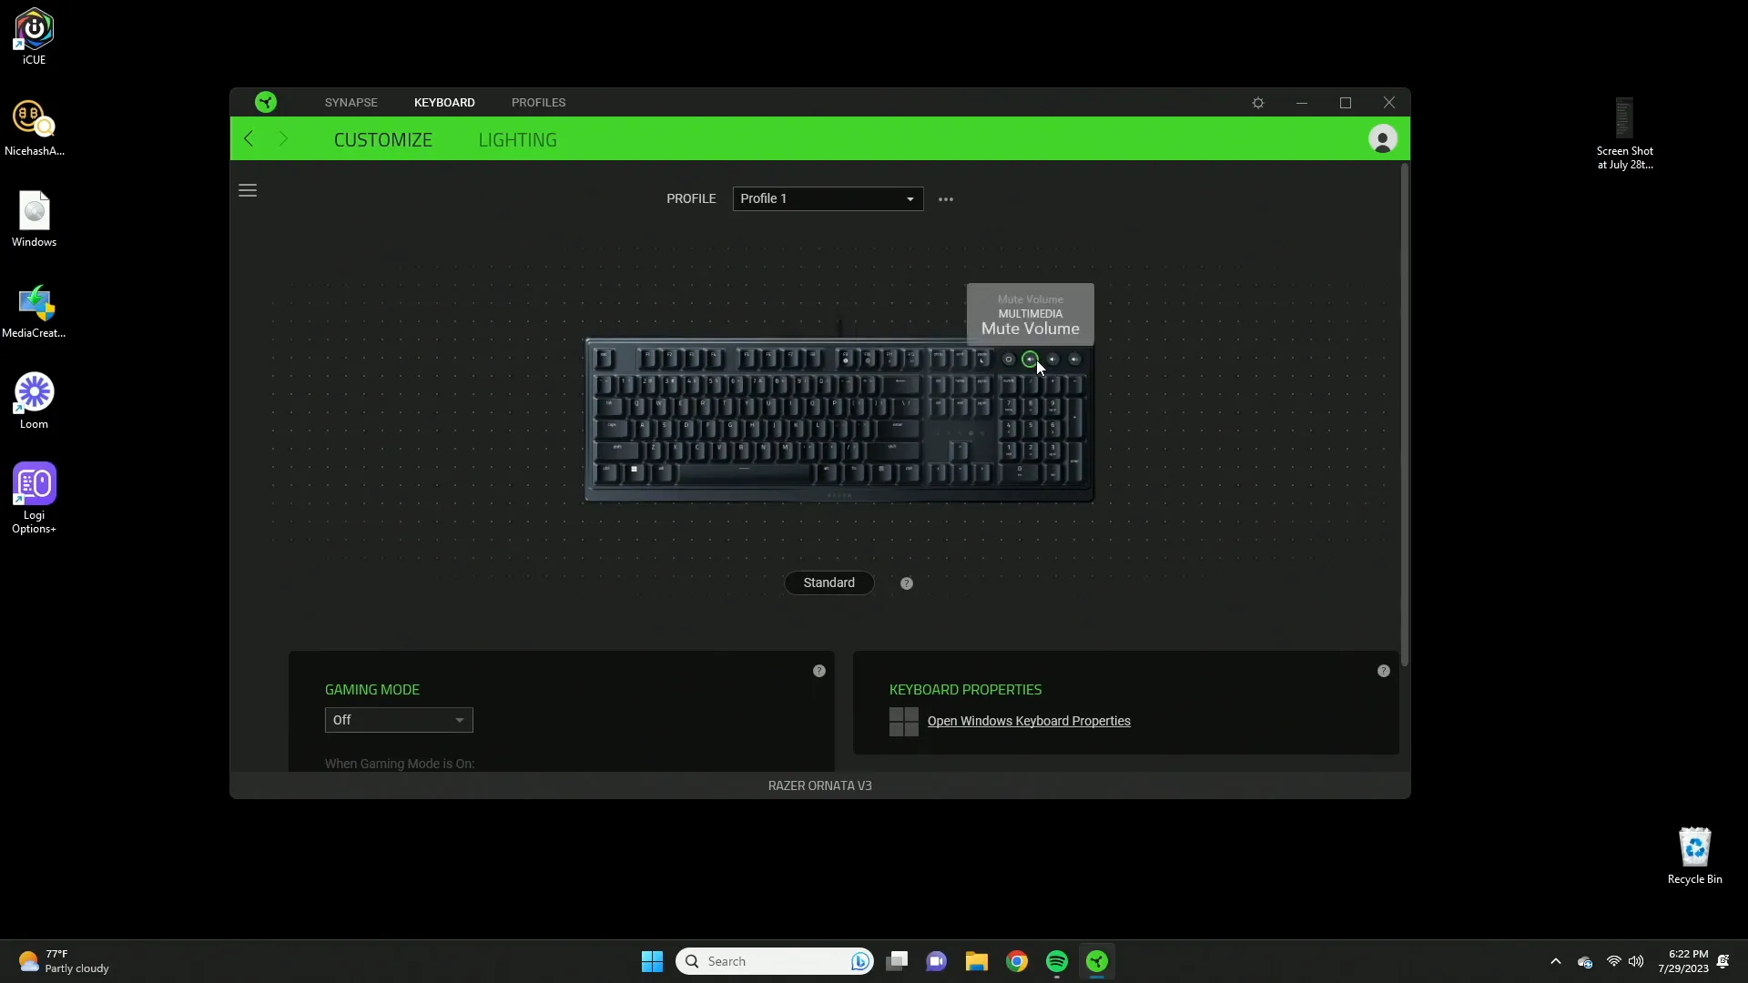1748x983 pixels.
Task: Click Razer Synapse taskbar icon
Action: (x=1097, y=962)
